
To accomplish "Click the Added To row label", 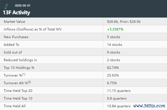I will tap(12, 45).
